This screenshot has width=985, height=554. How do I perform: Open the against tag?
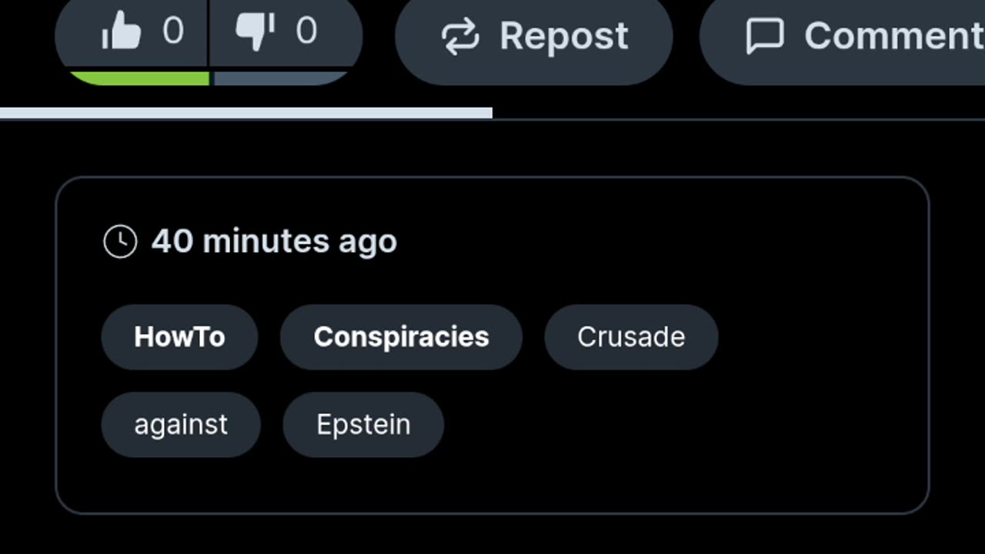coord(181,425)
